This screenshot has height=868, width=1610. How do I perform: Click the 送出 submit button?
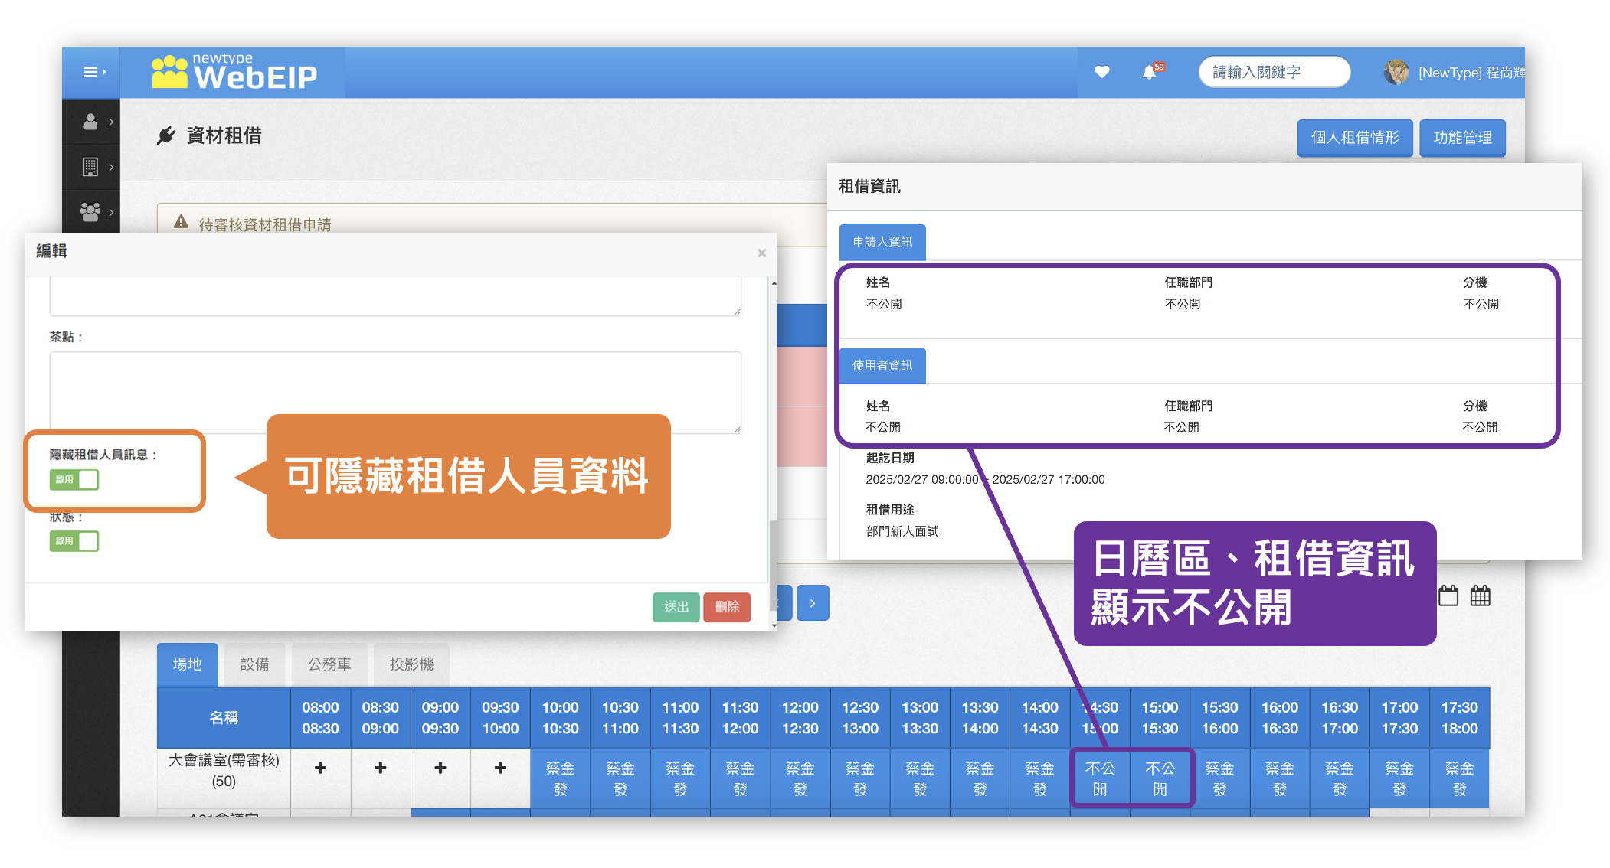tap(676, 607)
